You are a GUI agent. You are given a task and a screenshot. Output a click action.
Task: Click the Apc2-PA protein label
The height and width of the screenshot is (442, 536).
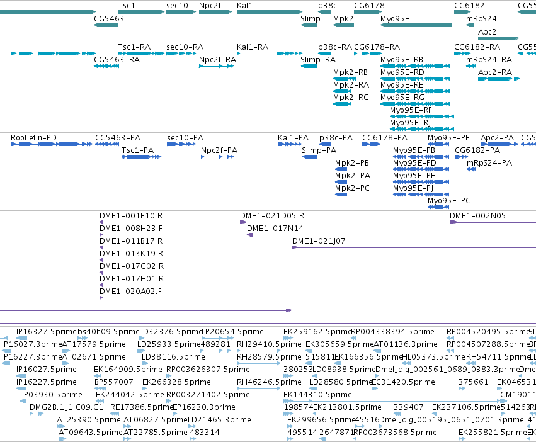click(x=497, y=138)
